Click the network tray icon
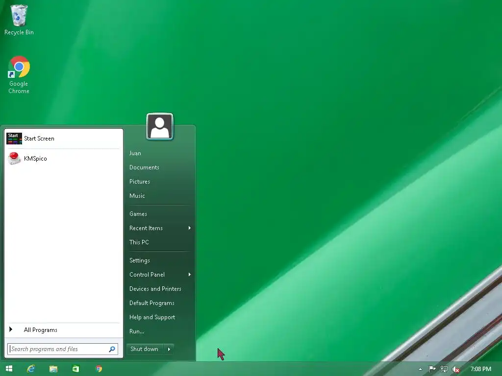The width and height of the screenshot is (502, 376). (444, 369)
